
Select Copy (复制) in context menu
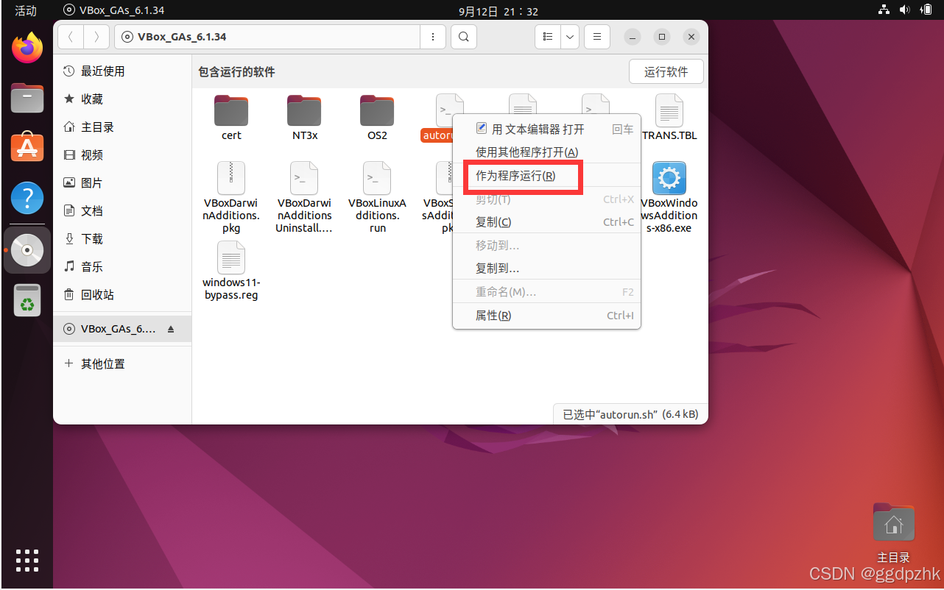click(x=546, y=222)
